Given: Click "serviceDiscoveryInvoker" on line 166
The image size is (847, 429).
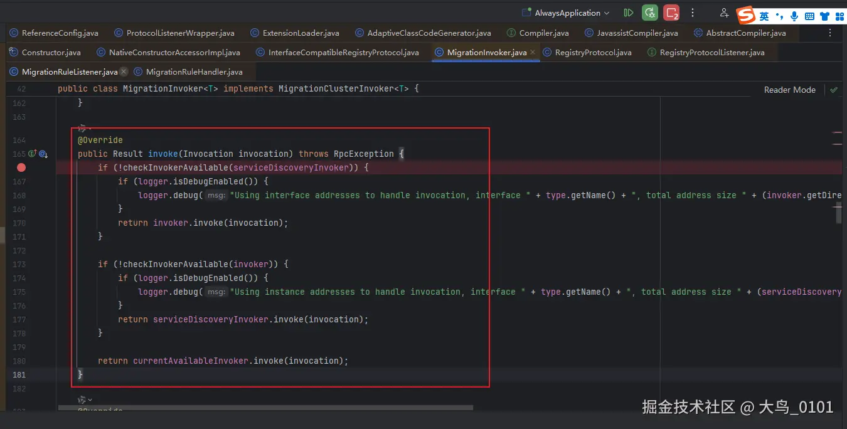Looking at the screenshot, I should (x=290, y=167).
